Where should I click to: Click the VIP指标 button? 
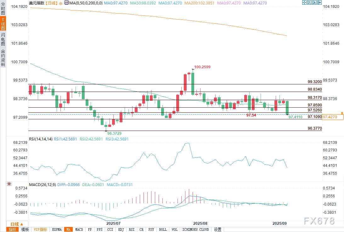coord(40,229)
